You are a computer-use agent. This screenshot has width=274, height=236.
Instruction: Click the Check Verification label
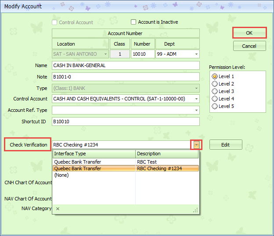(28, 145)
